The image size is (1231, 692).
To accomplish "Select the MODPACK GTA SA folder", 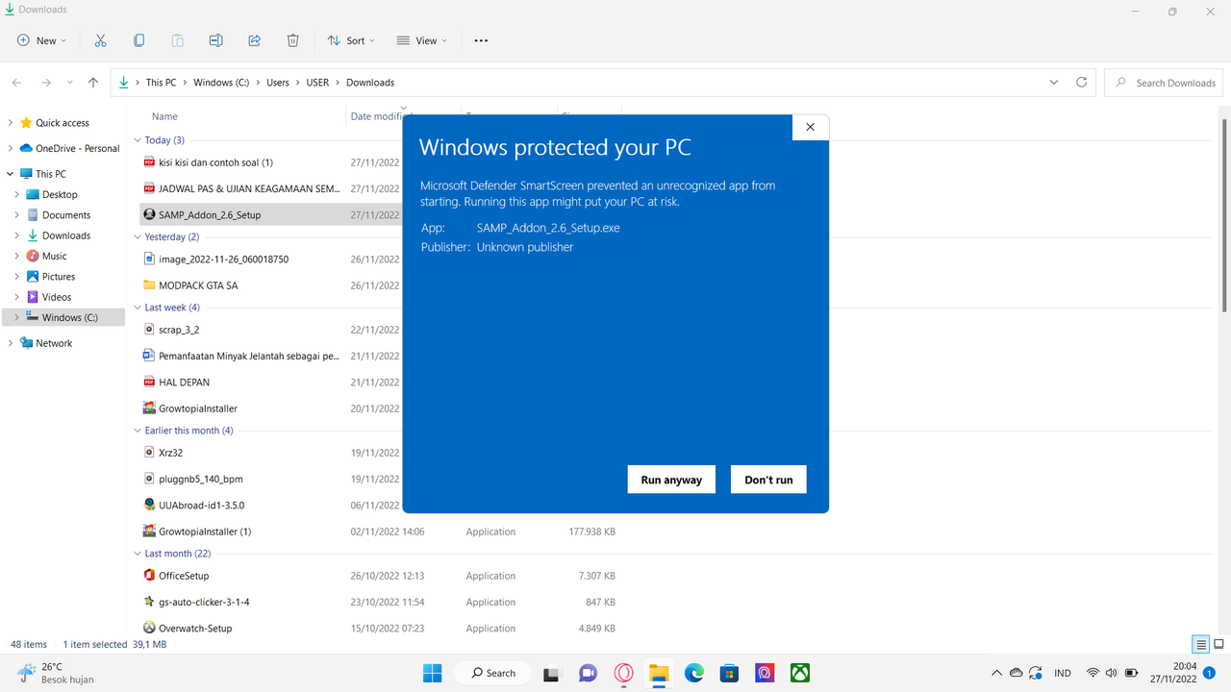I will click(x=198, y=285).
